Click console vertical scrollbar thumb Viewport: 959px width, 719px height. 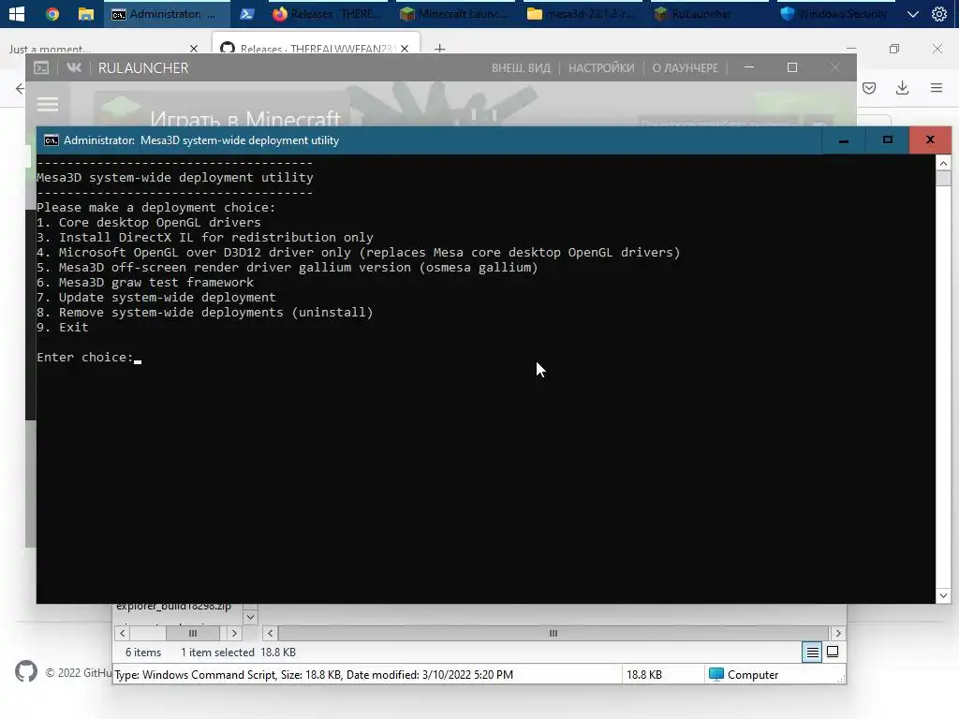click(x=943, y=179)
